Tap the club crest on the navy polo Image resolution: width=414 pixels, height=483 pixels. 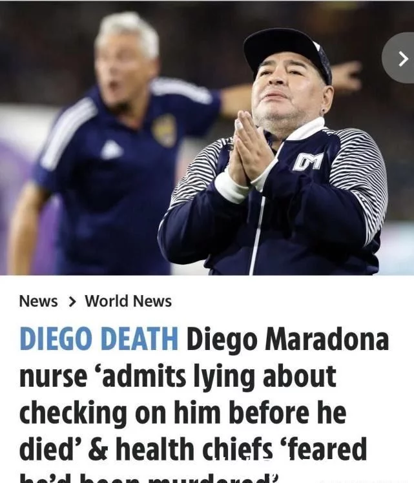click(165, 130)
